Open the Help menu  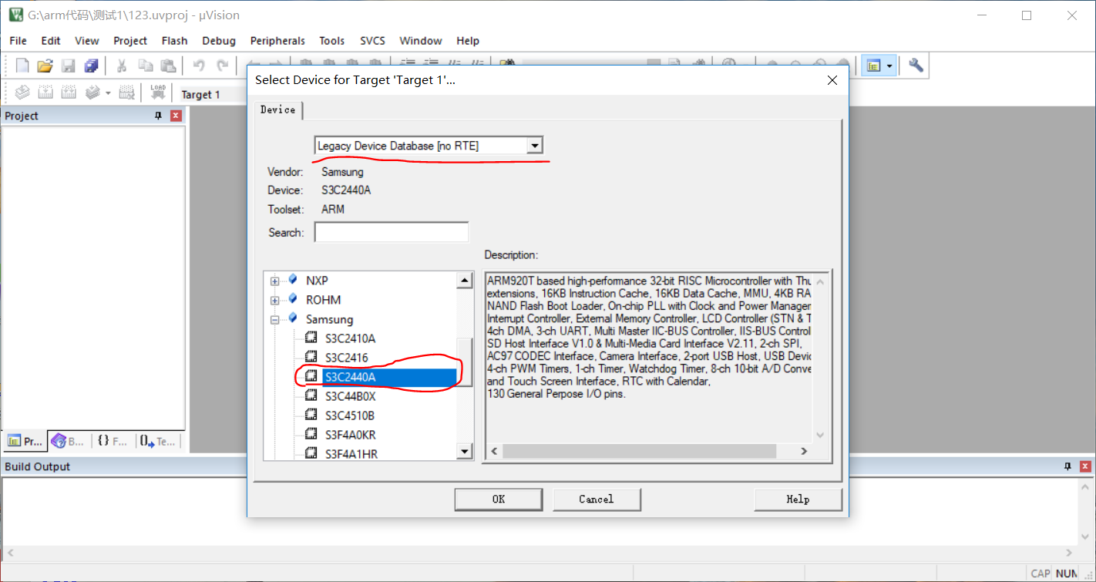(468, 41)
